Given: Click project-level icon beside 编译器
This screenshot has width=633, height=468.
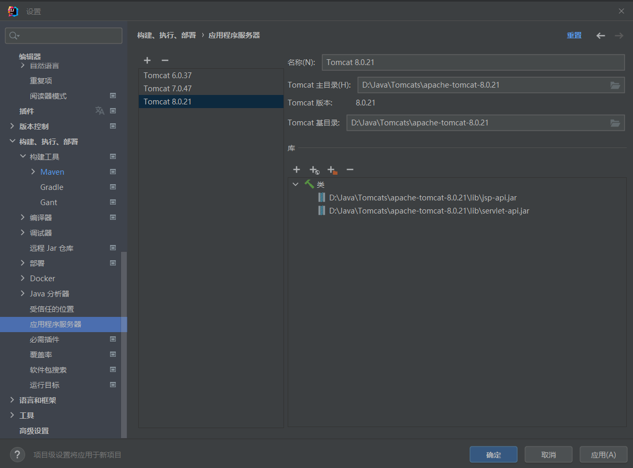Looking at the screenshot, I should click(x=113, y=217).
